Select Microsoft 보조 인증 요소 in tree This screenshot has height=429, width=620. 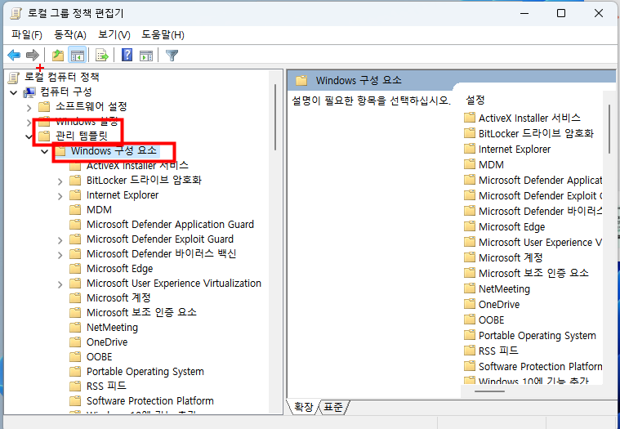click(x=141, y=313)
